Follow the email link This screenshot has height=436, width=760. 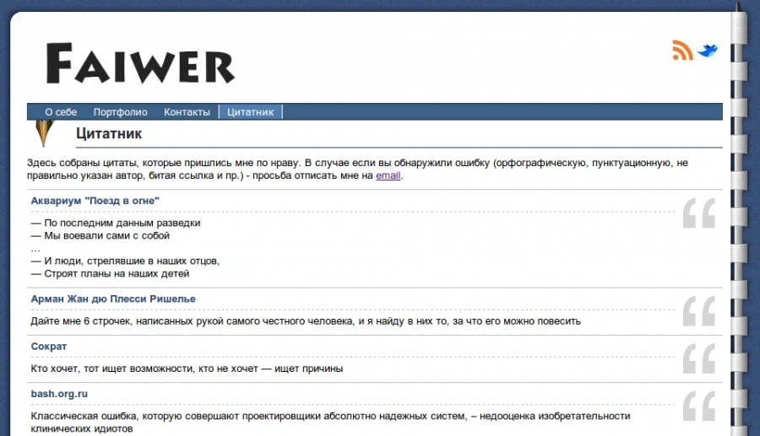388,175
